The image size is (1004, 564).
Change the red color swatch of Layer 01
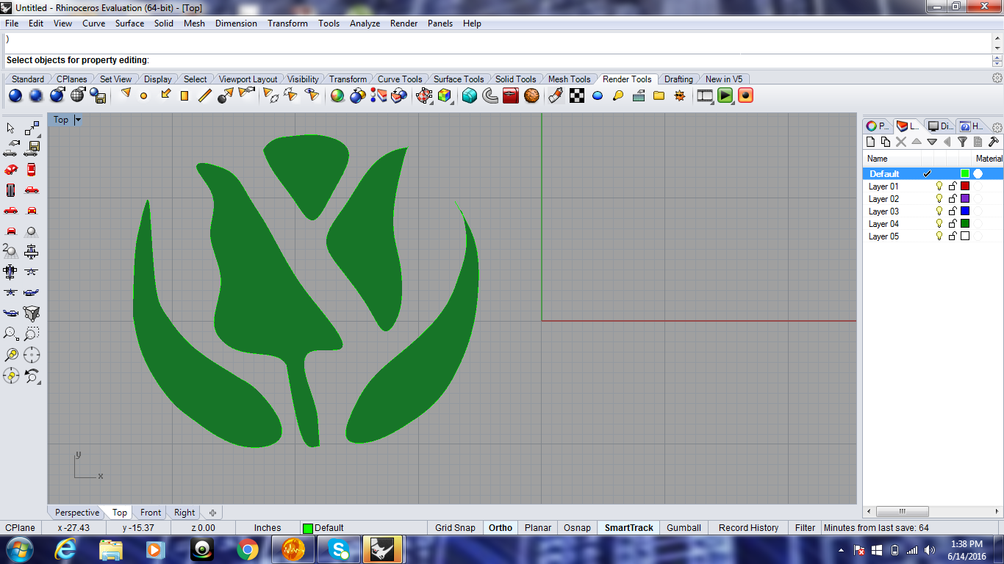tap(965, 187)
